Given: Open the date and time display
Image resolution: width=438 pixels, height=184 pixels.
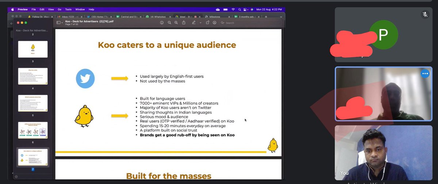Looking at the screenshot, I should [x=270, y=9].
